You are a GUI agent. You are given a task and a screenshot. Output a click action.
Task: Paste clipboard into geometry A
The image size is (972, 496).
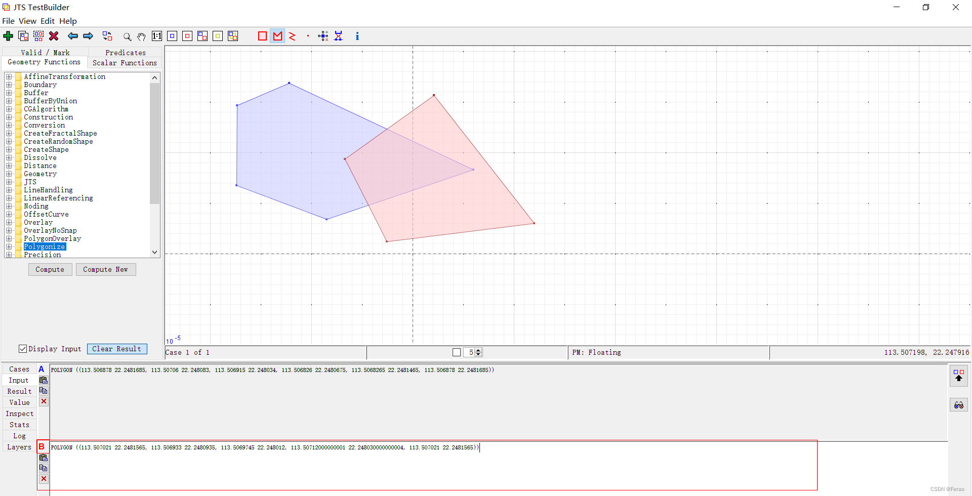(44, 380)
